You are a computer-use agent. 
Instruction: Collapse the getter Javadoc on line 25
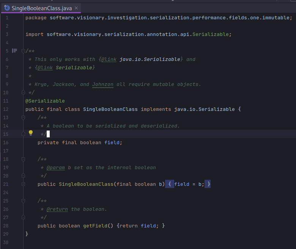[23, 201]
